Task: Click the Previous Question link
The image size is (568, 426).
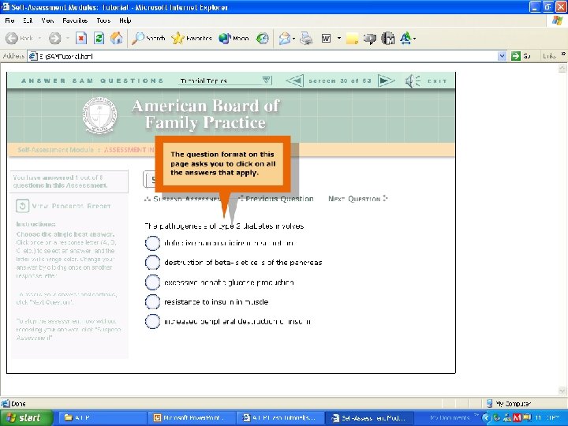Action: tap(276, 199)
